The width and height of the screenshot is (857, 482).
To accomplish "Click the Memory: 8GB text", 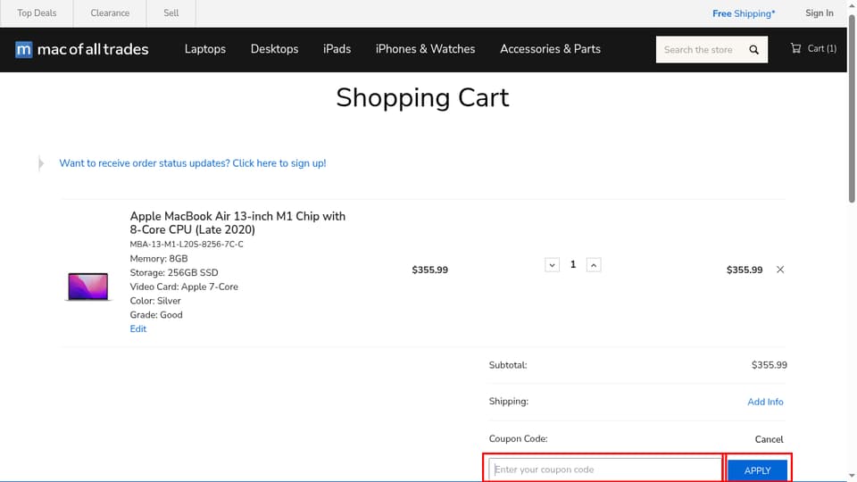I will click(159, 259).
